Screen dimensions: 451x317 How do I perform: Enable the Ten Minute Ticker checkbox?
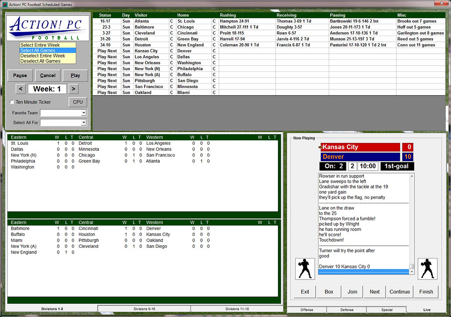point(12,102)
